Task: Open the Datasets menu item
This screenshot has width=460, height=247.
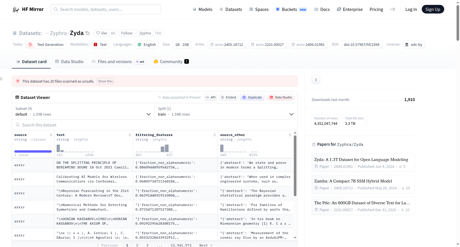Action: [231, 9]
